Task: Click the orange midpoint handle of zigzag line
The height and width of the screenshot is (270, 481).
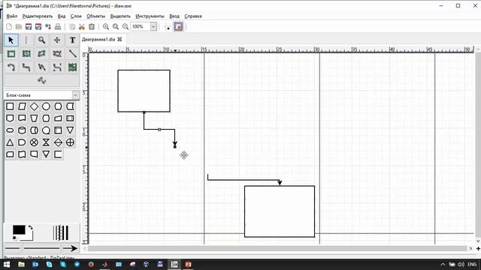Action: pos(159,130)
